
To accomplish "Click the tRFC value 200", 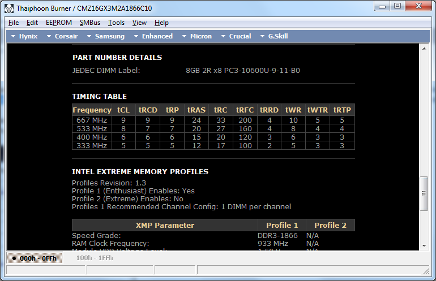I will (x=245, y=120).
